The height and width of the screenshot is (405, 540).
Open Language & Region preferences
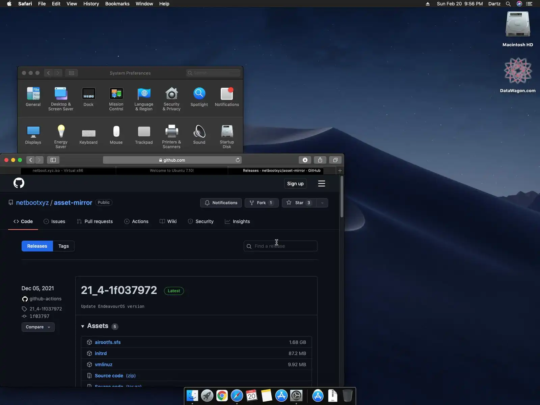point(144,99)
